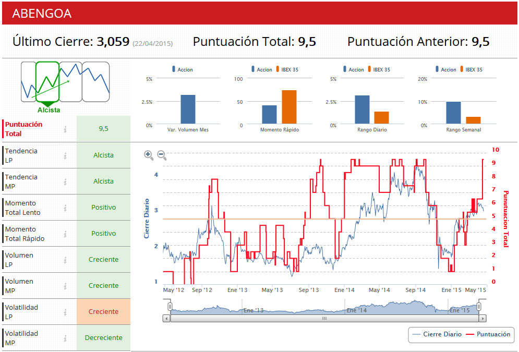This screenshot has height=352, width=519.
Task: Toggle Puntuación series in main legend
Action: point(488,334)
